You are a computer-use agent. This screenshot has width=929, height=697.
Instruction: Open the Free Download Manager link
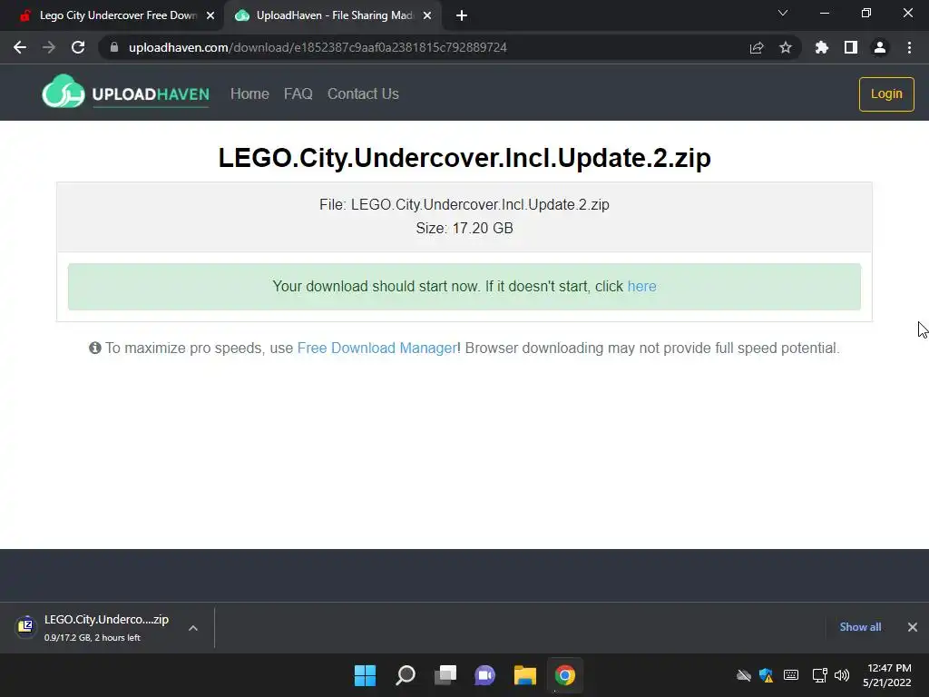click(x=376, y=348)
